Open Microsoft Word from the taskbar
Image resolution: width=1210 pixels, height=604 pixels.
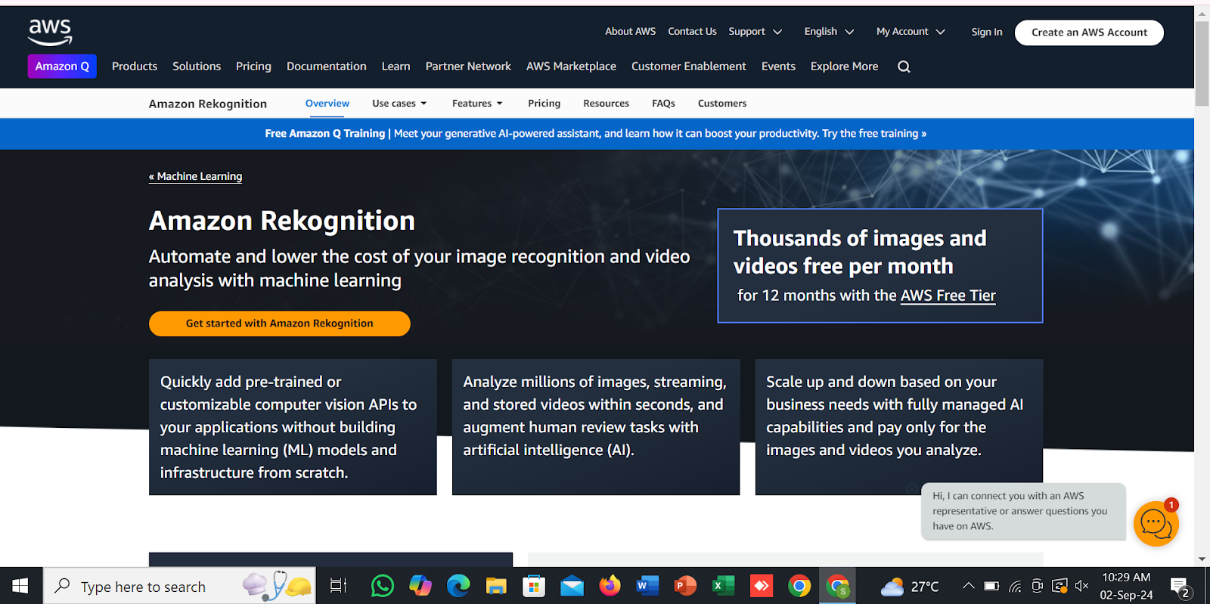pyautogui.click(x=647, y=586)
